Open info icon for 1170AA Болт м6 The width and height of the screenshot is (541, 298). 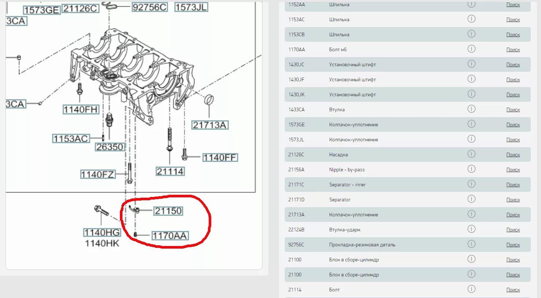[472, 49]
